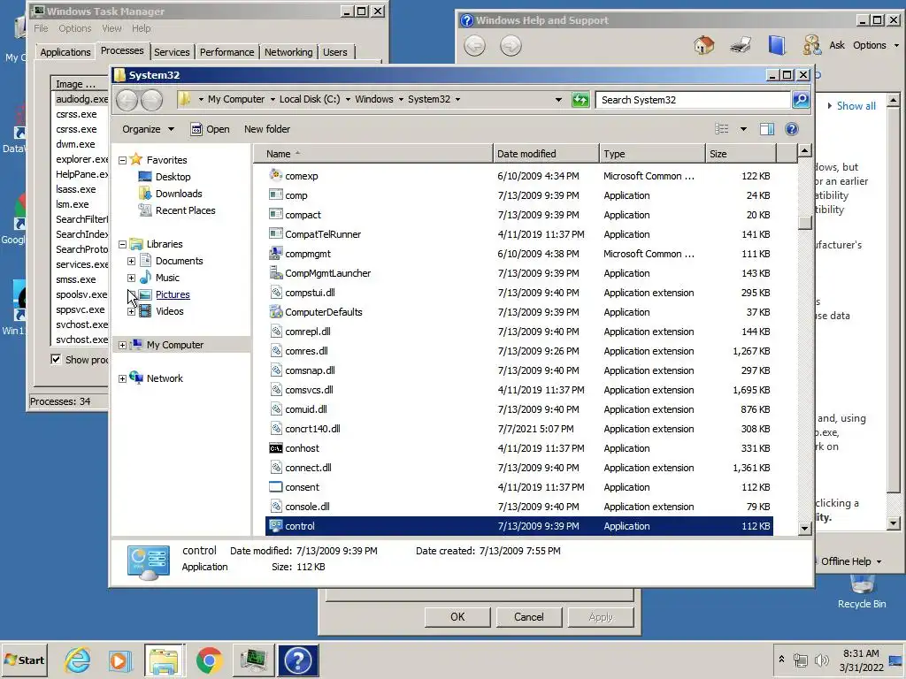Screen dimensions: 906x679
Task: Switch to the Networking tab
Action: [288, 52]
